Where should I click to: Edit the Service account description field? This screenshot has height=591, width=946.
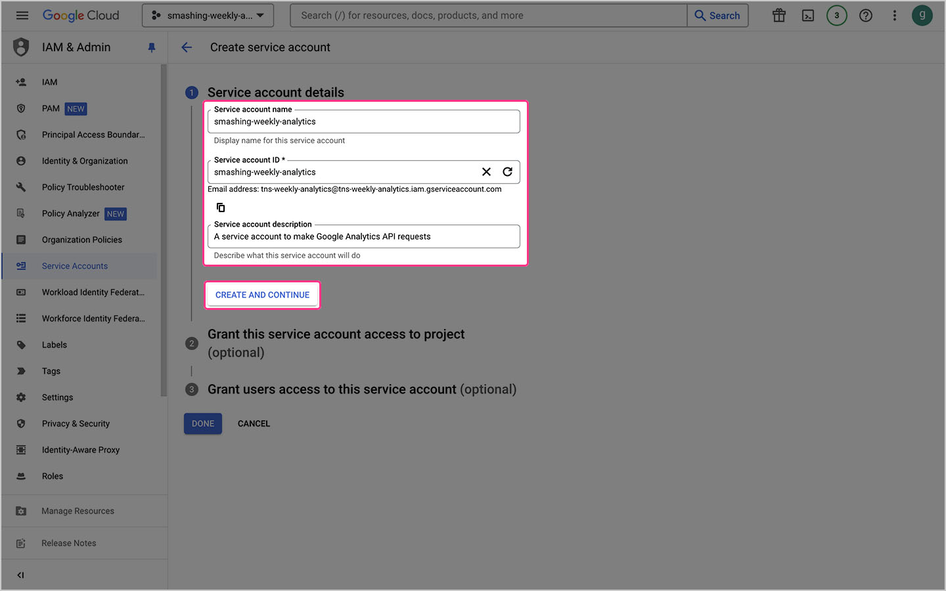(x=363, y=236)
